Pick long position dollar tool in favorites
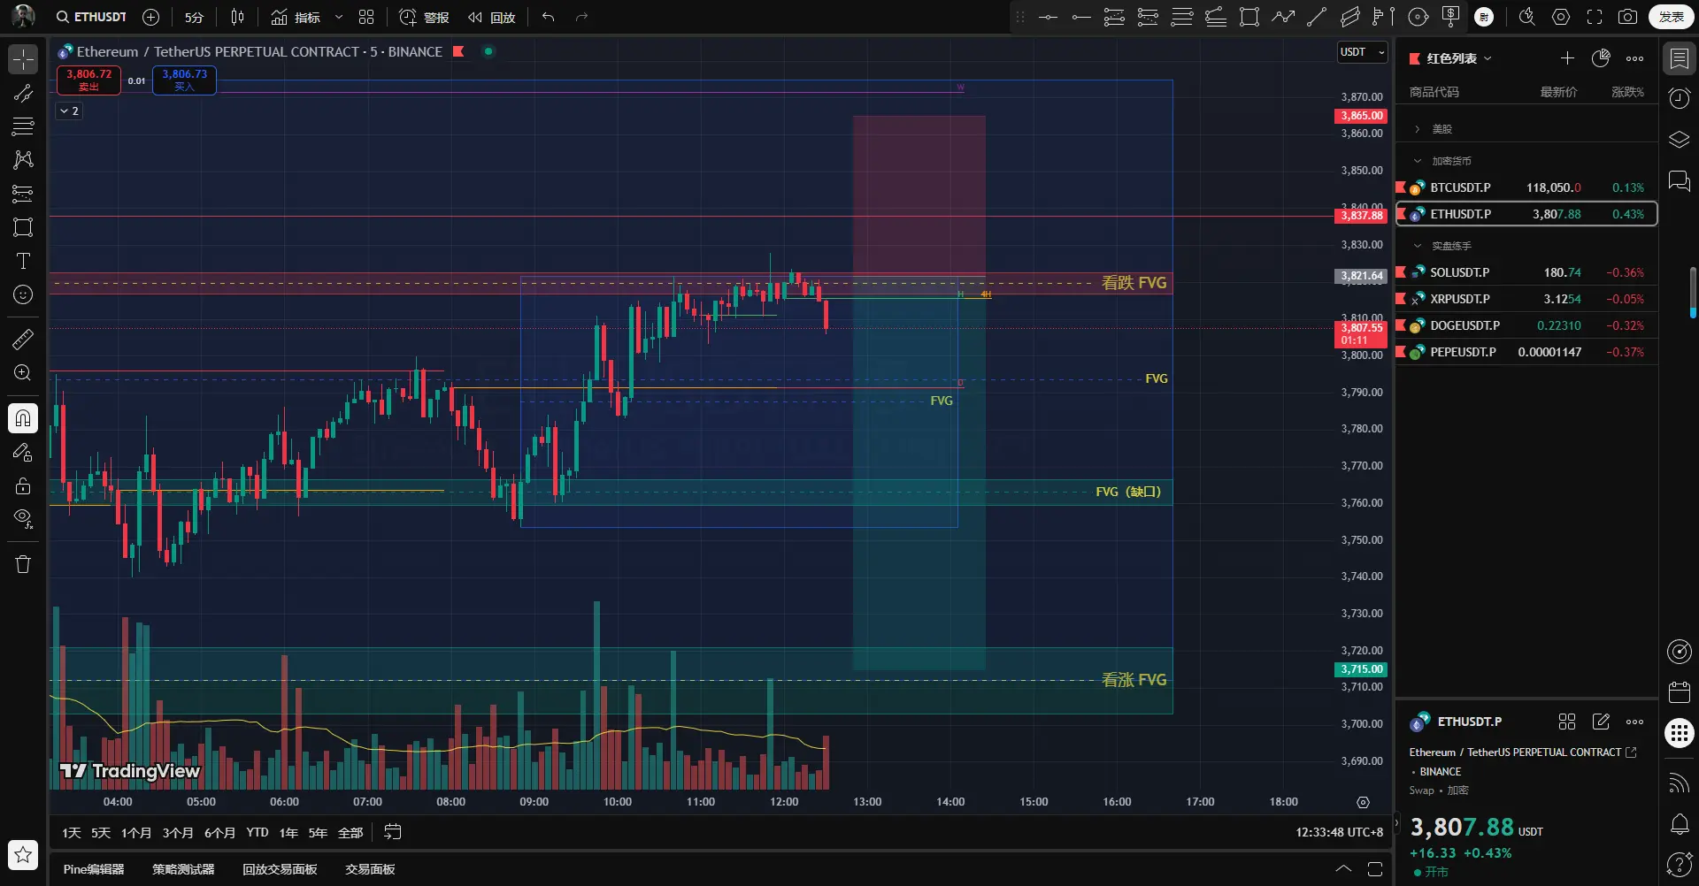The image size is (1699, 886). pos(1451,17)
